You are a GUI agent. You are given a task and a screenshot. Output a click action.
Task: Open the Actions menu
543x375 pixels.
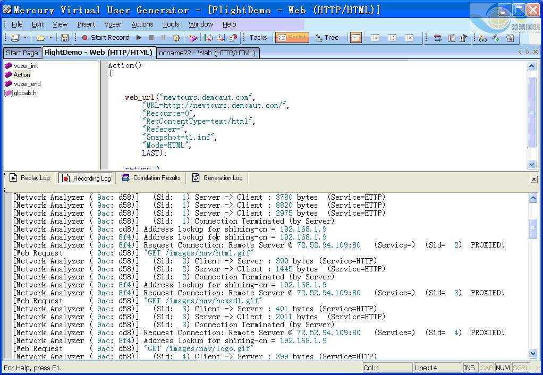[x=142, y=24]
